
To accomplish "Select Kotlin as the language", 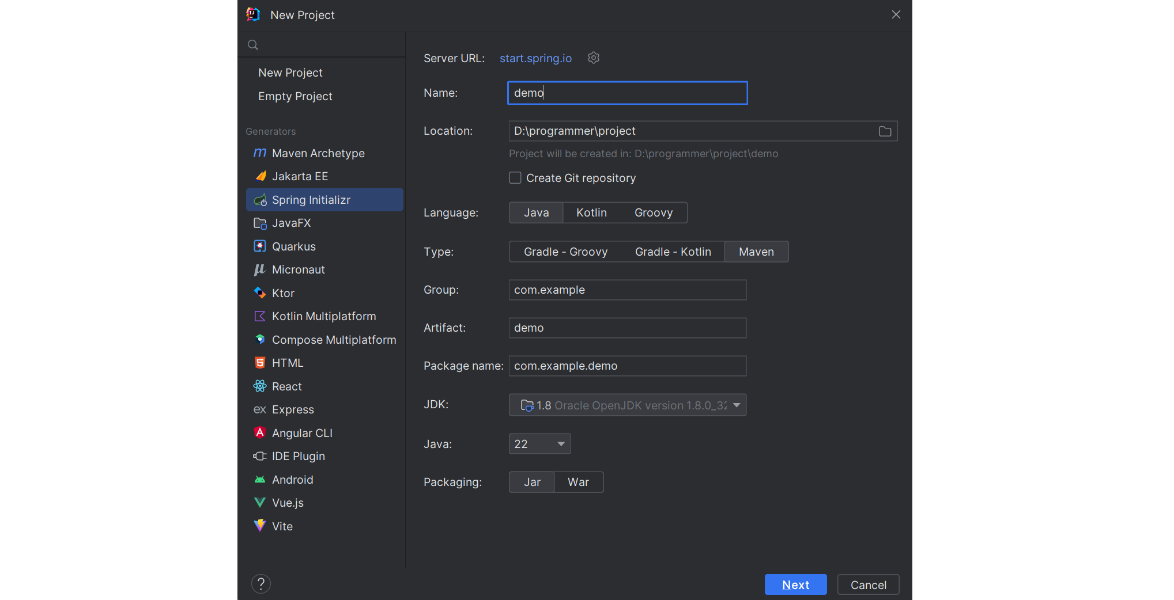I will click(591, 212).
